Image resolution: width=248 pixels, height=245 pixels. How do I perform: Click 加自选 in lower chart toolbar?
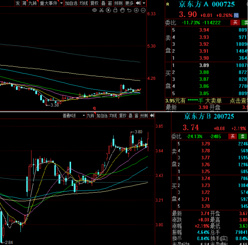click(x=102, y=116)
